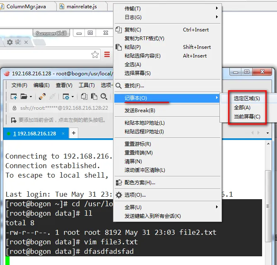Click the ssh://root address input field

pos(61,108)
